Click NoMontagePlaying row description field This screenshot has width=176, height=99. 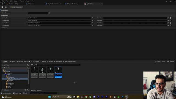(x=135, y=18)
